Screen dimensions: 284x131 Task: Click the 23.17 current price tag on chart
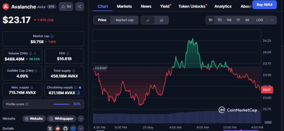click(x=267, y=90)
